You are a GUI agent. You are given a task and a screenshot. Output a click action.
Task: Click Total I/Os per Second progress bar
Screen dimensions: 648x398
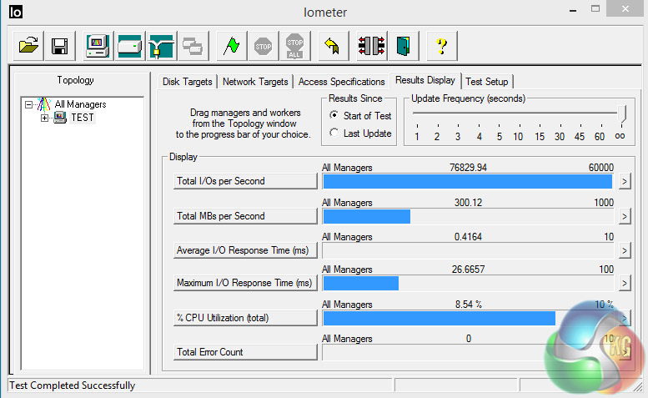coord(468,181)
